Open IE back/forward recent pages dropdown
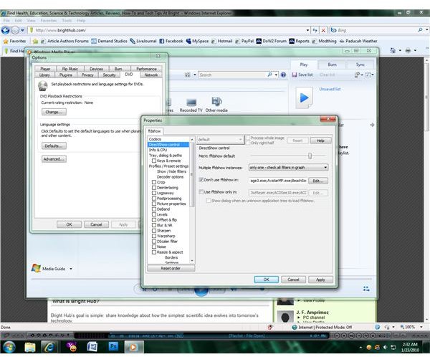This screenshot has width=430, height=357. coord(22,30)
